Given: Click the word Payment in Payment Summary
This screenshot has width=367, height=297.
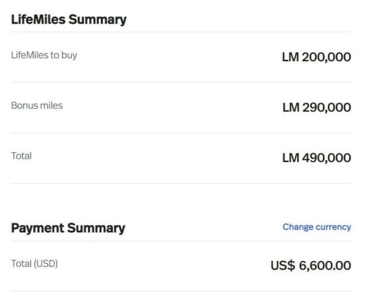Looking at the screenshot, I should 37,228.
